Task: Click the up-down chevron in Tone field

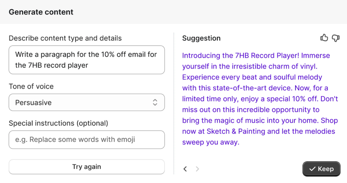Action: (x=155, y=102)
